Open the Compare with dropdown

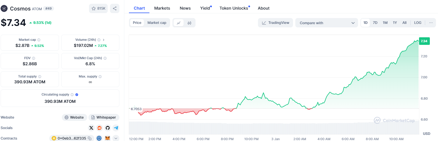point(327,23)
